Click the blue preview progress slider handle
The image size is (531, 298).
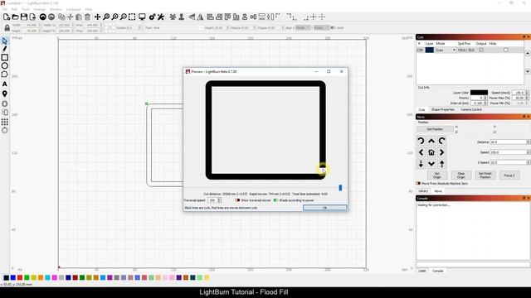[x=340, y=188]
